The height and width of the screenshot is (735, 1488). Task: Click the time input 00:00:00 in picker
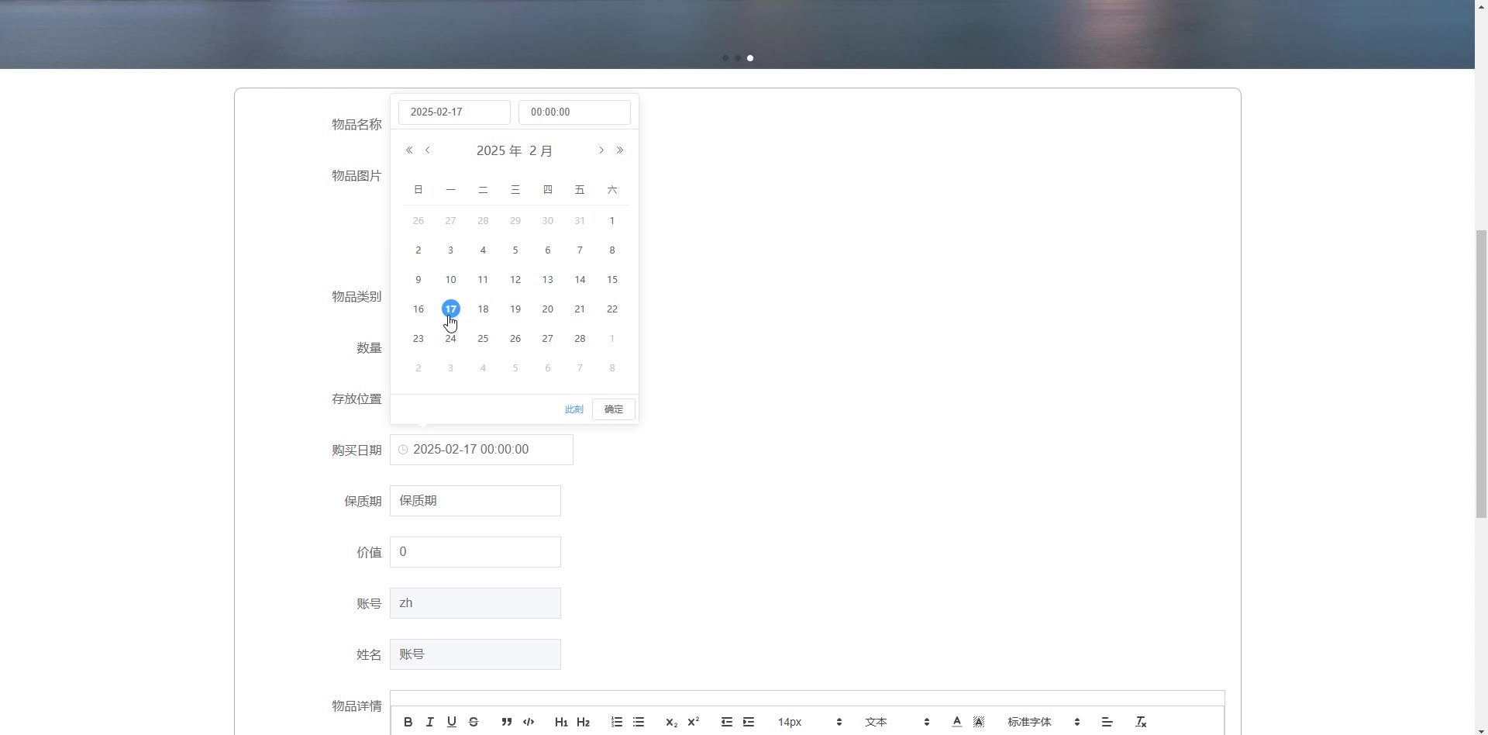pyautogui.click(x=574, y=112)
